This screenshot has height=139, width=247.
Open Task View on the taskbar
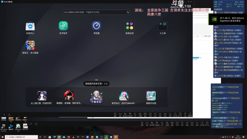click(45, 137)
